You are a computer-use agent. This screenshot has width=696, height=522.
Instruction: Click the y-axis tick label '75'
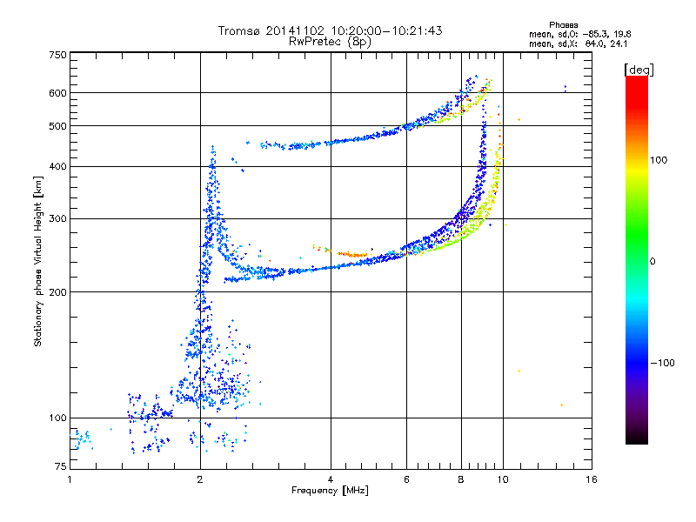pyautogui.click(x=61, y=466)
